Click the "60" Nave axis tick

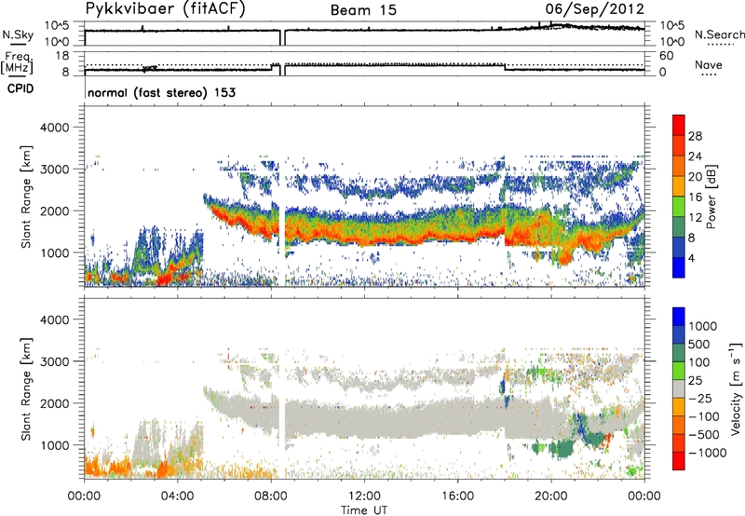(x=666, y=56)
